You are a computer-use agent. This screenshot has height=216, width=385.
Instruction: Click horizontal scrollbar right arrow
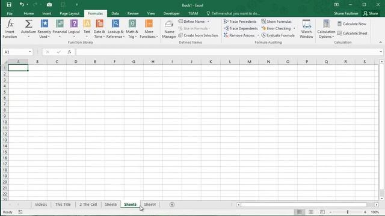coord(377,205)
